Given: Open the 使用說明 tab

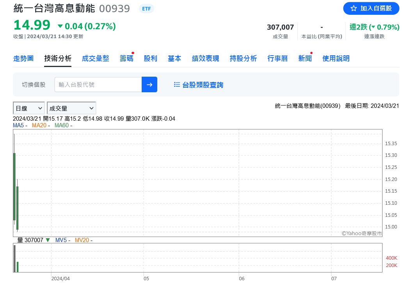Looking at the screenshot, I should (x=336, y=58).
